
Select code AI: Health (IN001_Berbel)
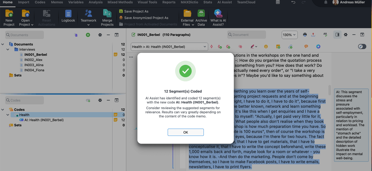(x=44, y=120)
